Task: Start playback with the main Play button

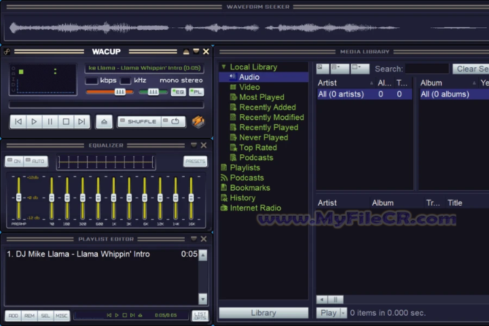Action: [34, 122]
